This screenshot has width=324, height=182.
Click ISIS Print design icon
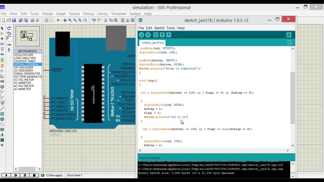tap(32, 20)
